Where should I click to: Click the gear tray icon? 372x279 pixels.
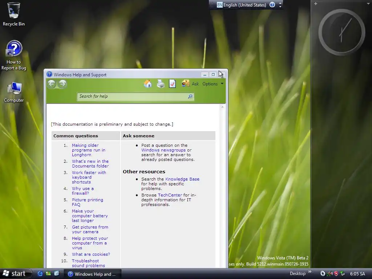click(x=323, y=274)
